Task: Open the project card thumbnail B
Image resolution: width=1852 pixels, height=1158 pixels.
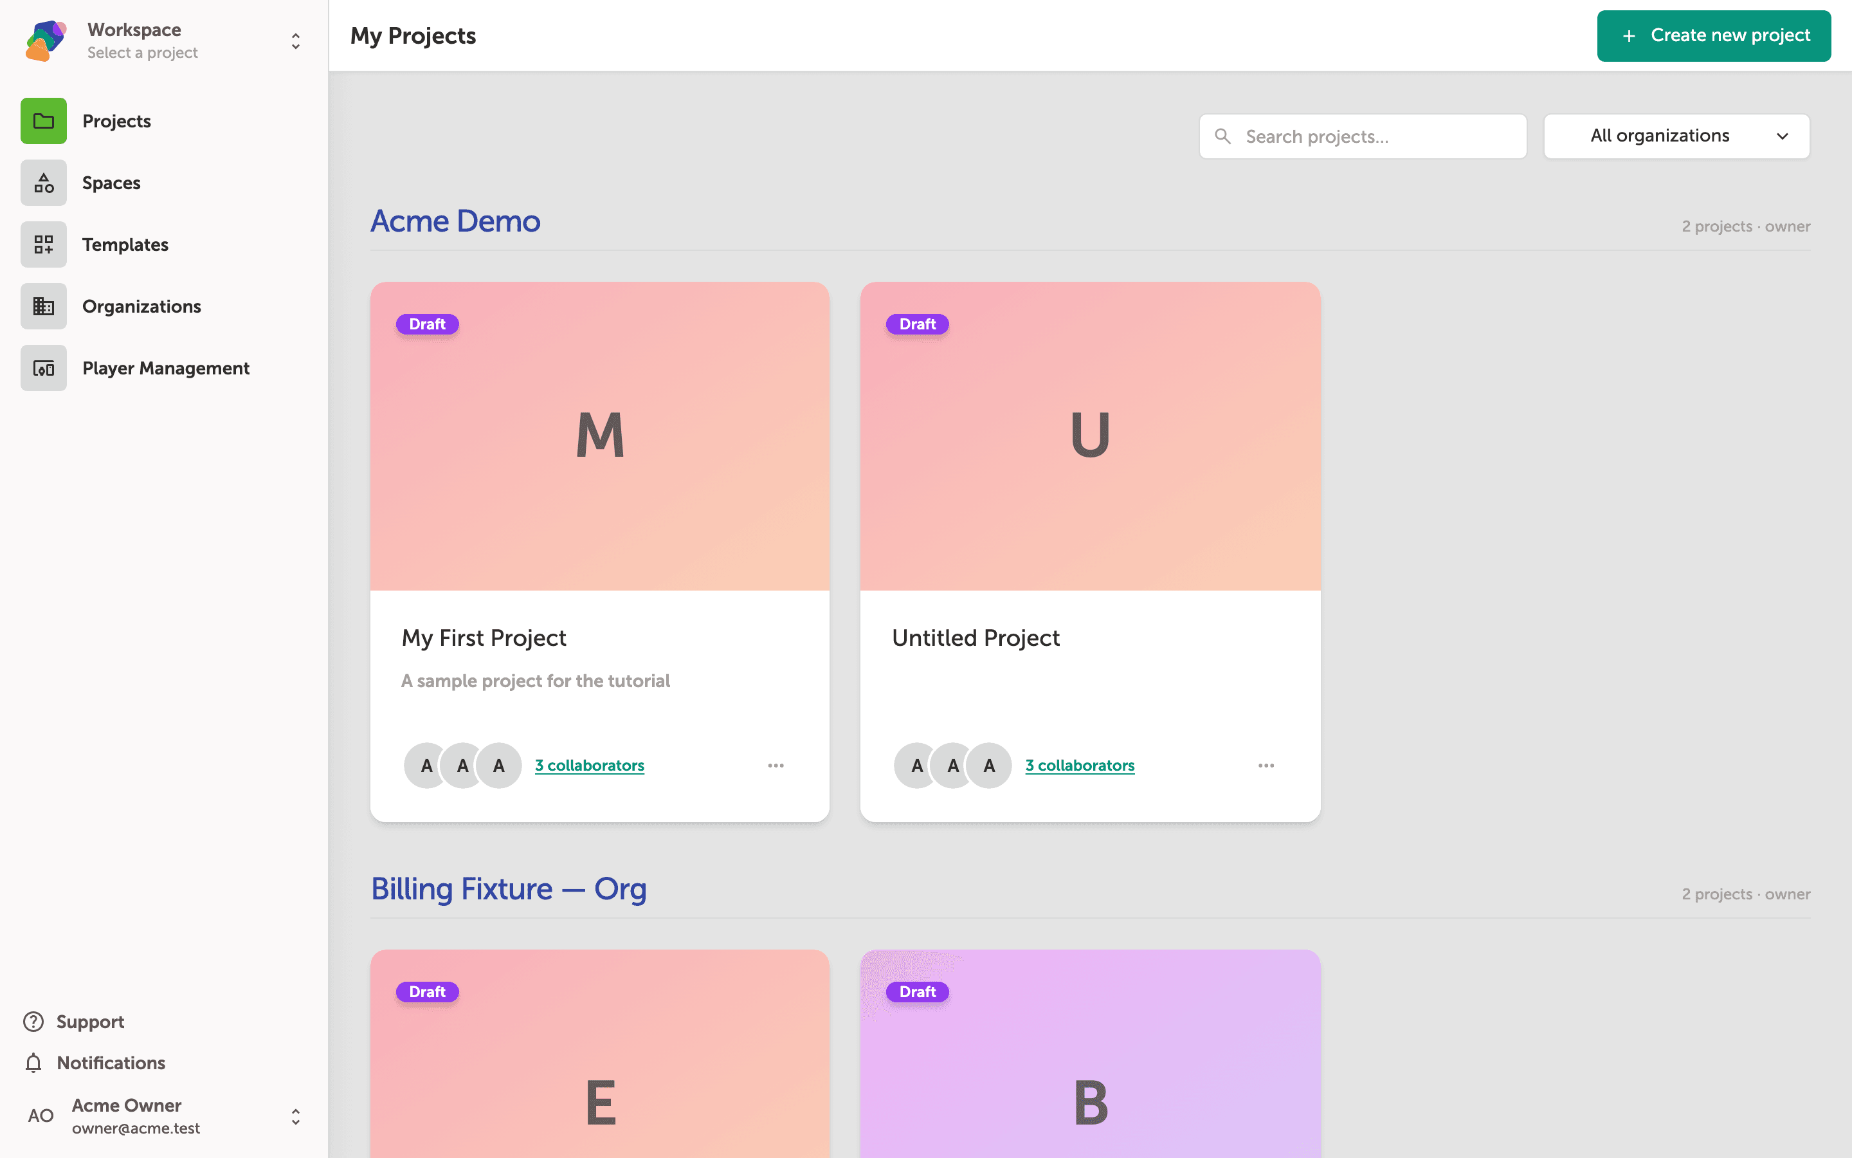Action: (1091, 1054)
